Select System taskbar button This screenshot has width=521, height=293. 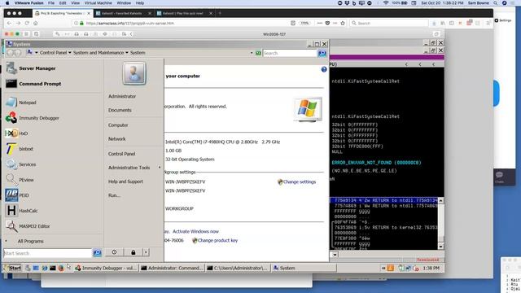pos(304,268)
